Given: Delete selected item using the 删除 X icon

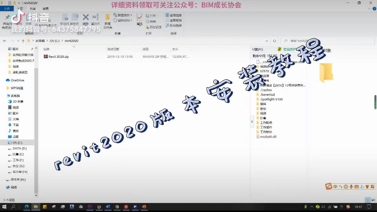Looking at the screenshot, I should click(85, 18).
